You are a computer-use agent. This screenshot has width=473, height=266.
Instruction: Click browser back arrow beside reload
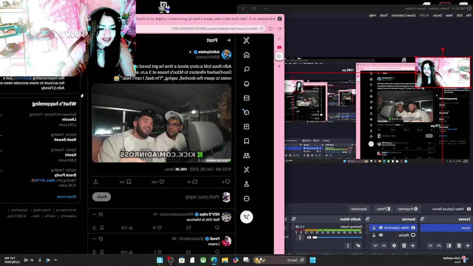coord(279,28)
